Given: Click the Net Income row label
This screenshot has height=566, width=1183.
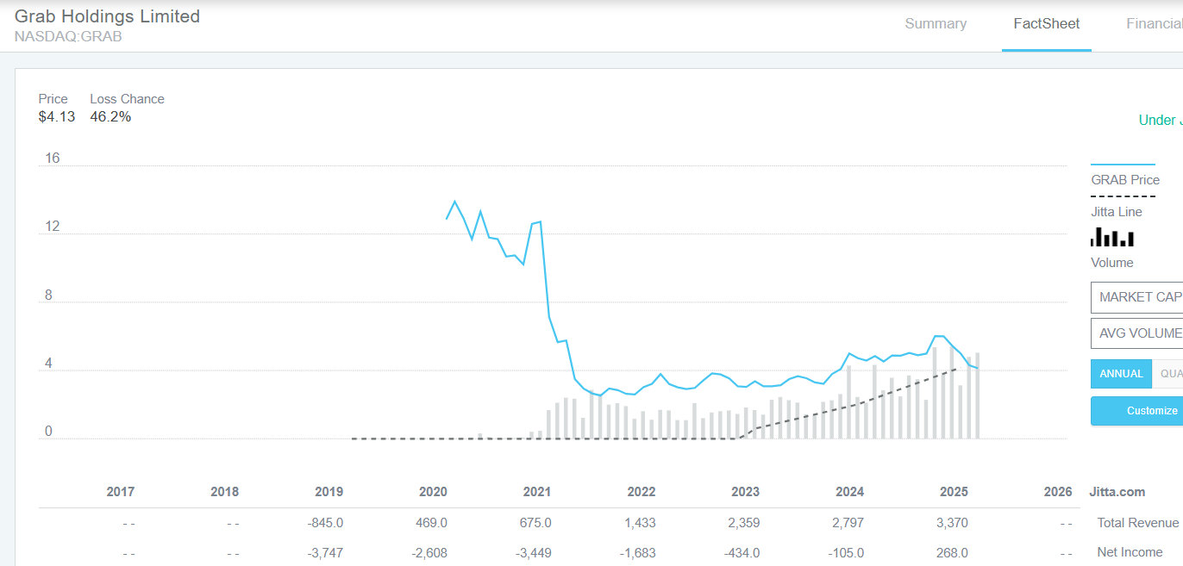Looking at the screenshot, I should pyautogui.click(x=1130, y=552).
